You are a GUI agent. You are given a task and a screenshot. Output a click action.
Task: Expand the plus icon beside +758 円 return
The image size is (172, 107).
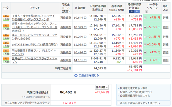click(145, 18)
